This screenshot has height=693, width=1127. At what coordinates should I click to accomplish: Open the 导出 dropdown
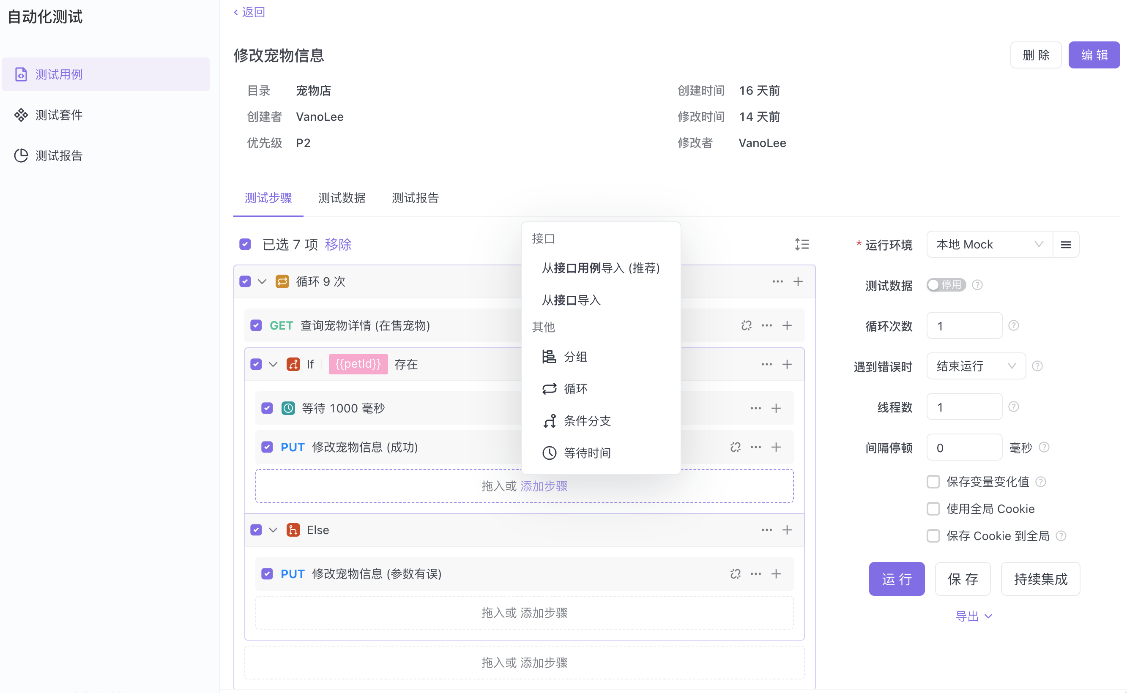pos(974,617)
